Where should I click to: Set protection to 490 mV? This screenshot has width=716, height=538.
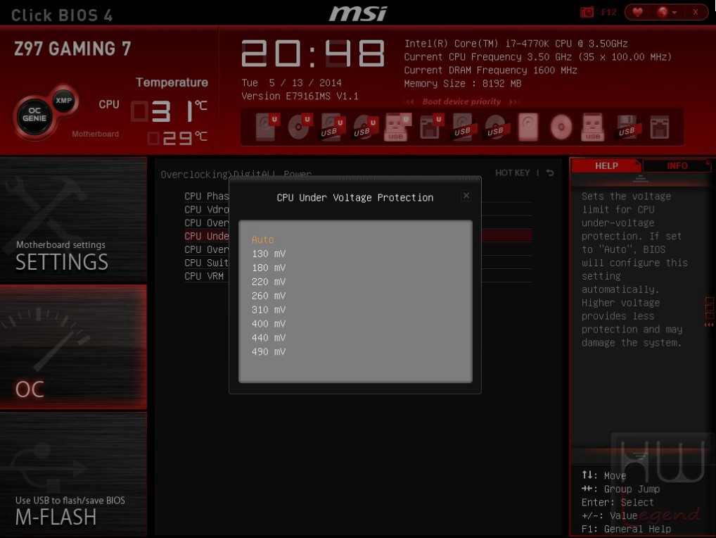[x=269, y=351]
